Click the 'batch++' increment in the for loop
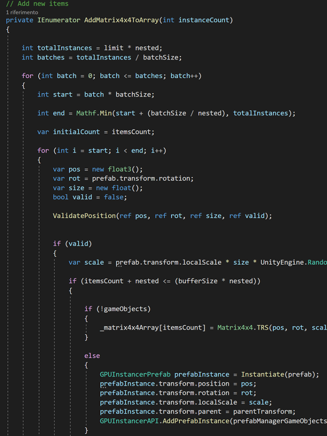Image resolution: width=327 pixels, height=436 pixels. [184, 76]
